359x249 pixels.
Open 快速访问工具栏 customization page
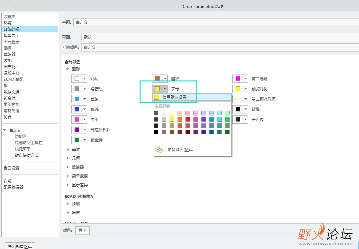(29, 142)
